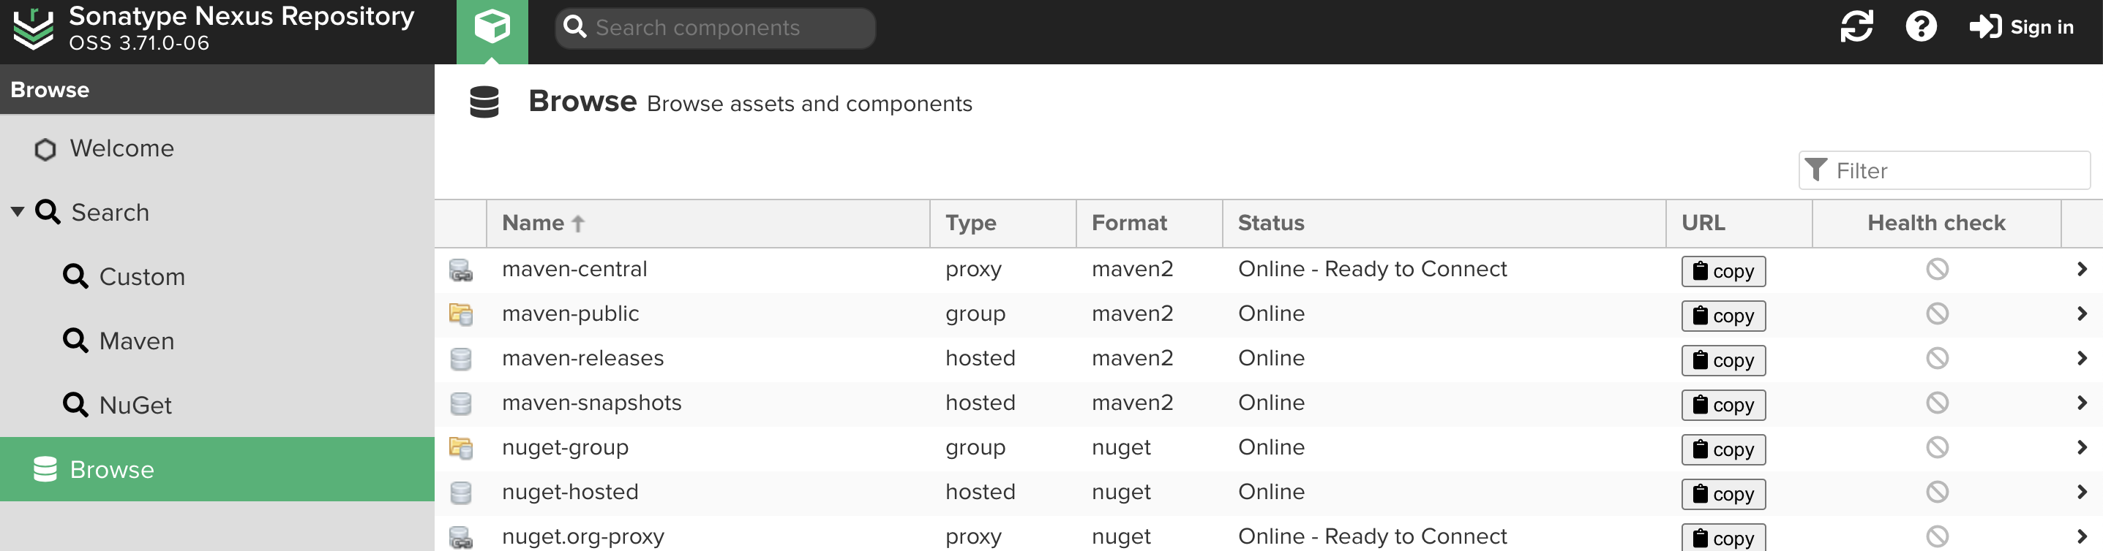Viewport: 2103px width, 551px height.
Task: Open the help question mark icon
Action: (x=1921, y=27)
